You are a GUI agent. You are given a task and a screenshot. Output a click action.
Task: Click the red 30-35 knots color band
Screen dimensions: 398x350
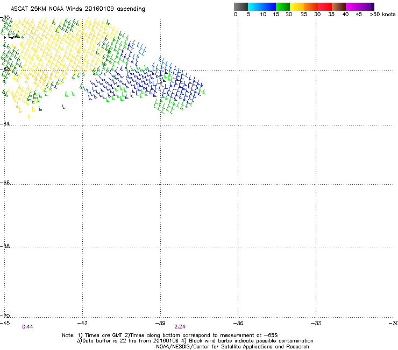pos(325,6)
